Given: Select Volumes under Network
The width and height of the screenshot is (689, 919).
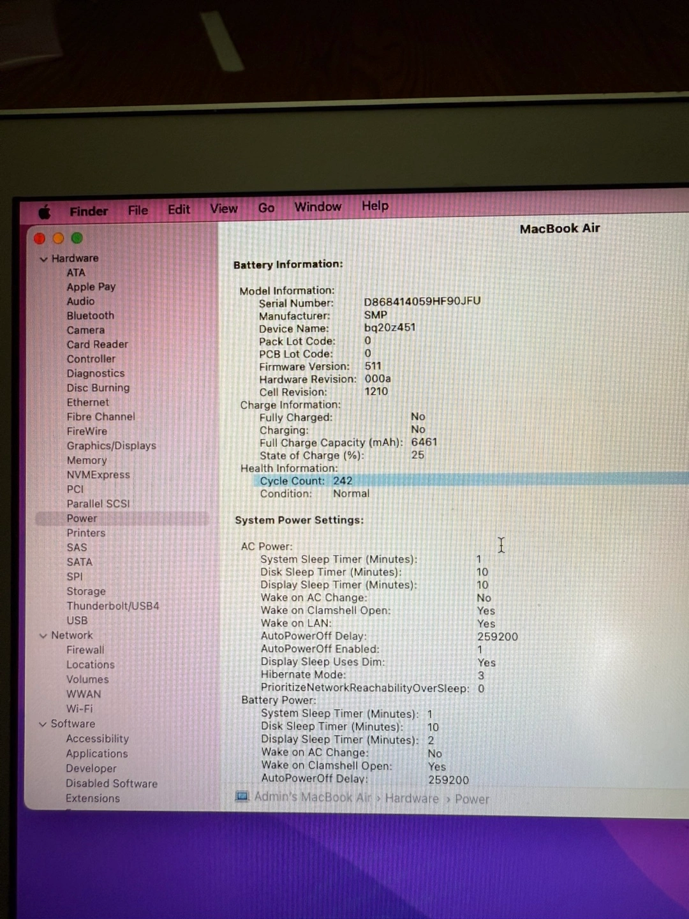Looking at the screenshot, I should click(87, 680).
